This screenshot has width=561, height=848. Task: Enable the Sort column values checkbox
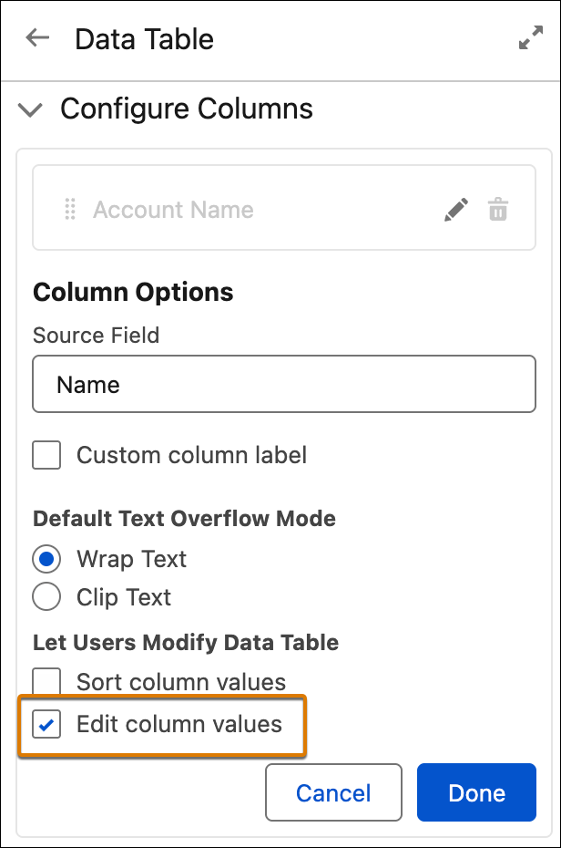pos(46,681)
